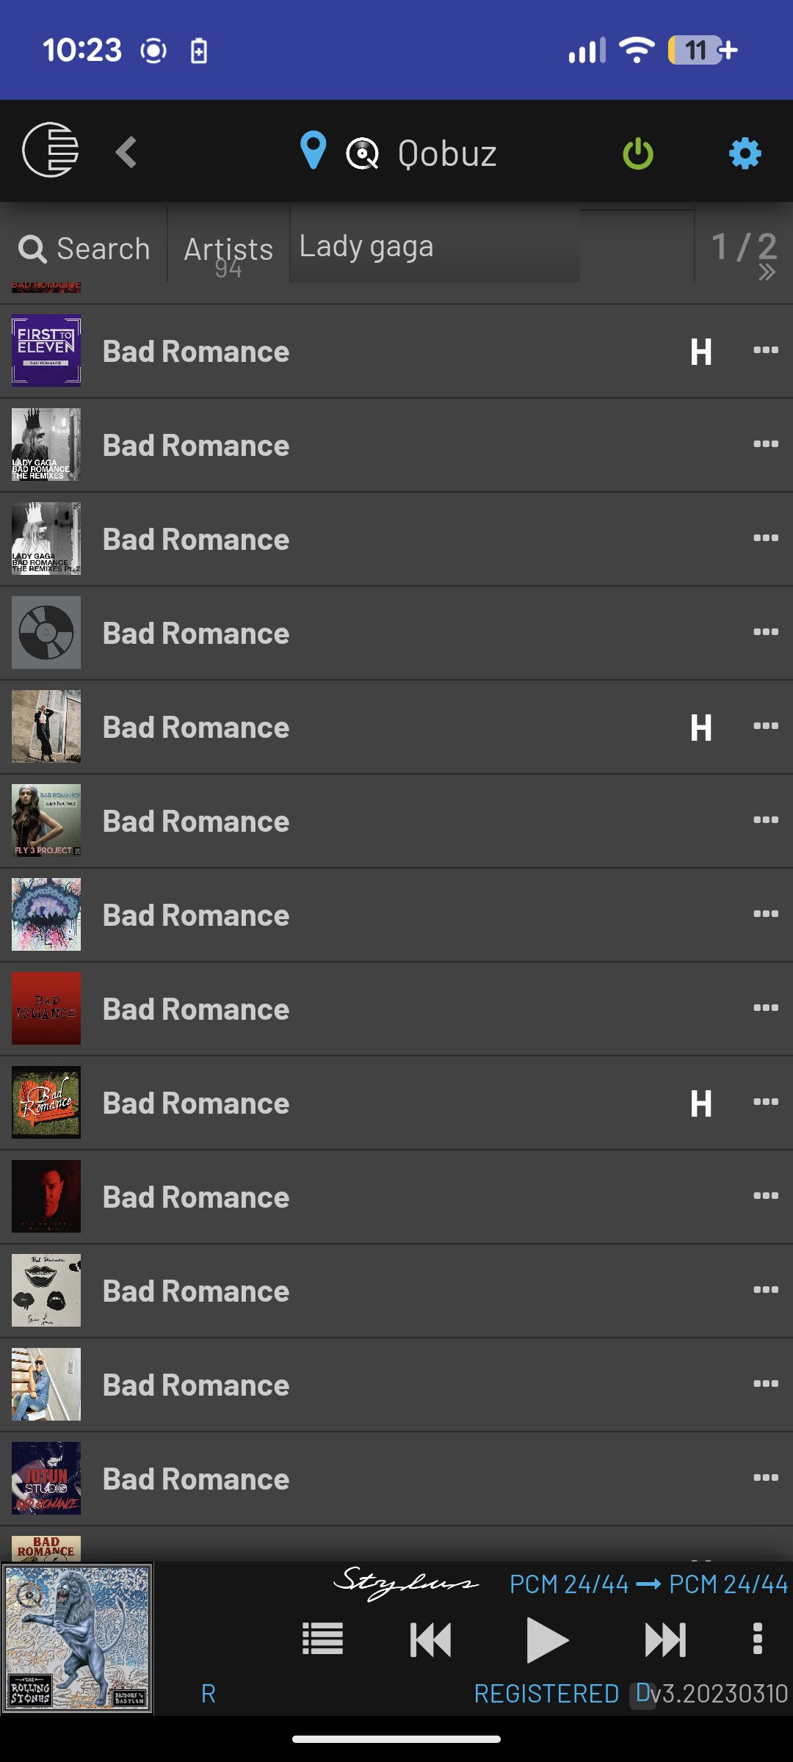Open the play queue list icon
The width and height of the screenshot is (793, 1762).
(x=322, y=1639)
